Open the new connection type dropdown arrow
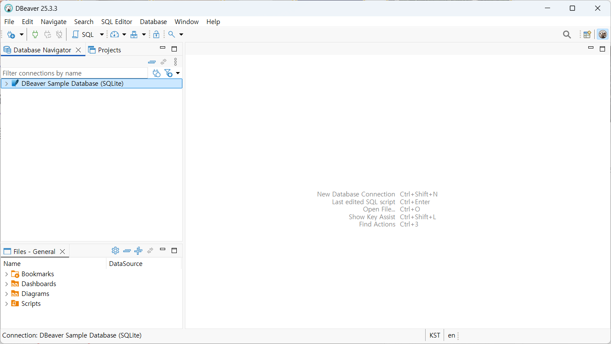Image resolution: width=611 pixels, height=344 pixels. coord(21,34)
